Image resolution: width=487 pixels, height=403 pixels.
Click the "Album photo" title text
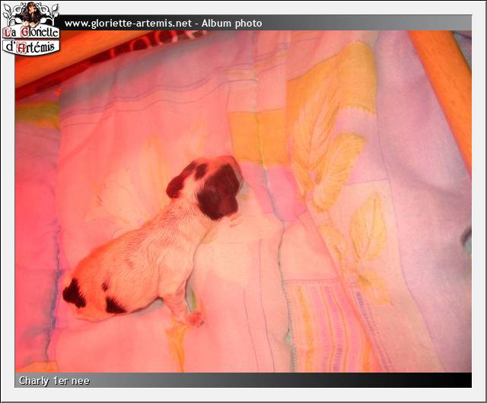[x=231, y=24]
